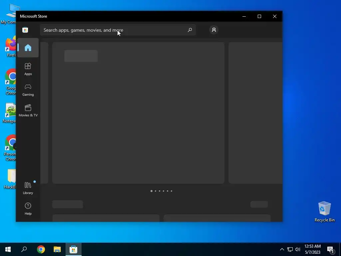
Task: Select the first carousel page dot
Action: click(x=152, y=191)
